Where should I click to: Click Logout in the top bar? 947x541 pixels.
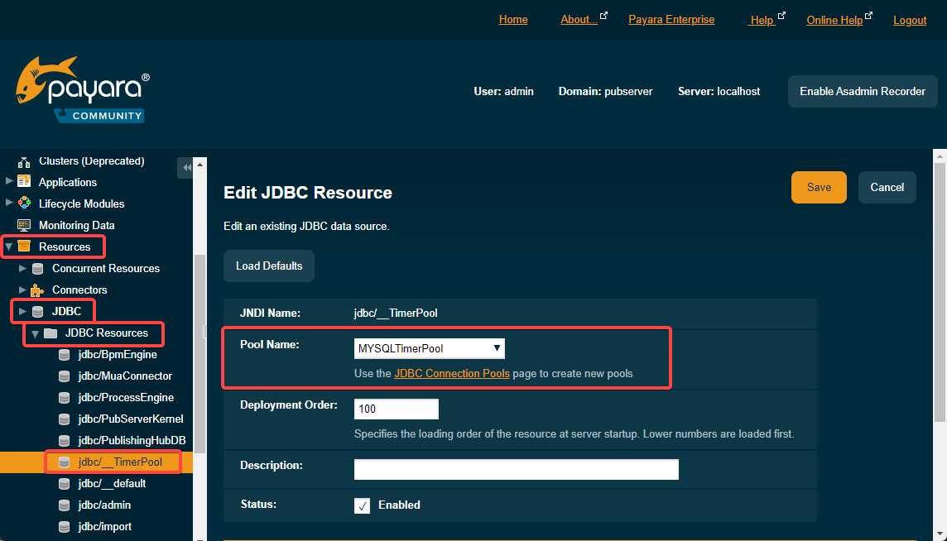[x=910, y=20]
